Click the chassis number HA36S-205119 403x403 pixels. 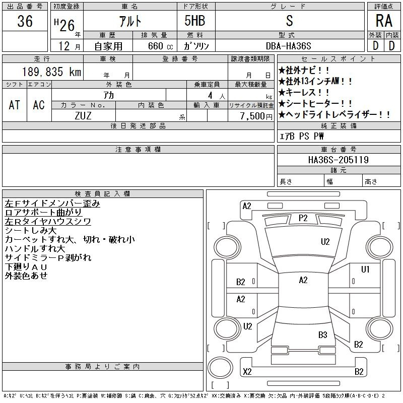click(339, 160)
